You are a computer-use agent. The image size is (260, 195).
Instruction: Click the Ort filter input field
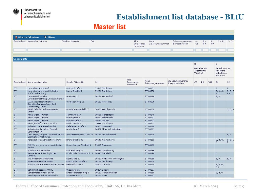111,50
